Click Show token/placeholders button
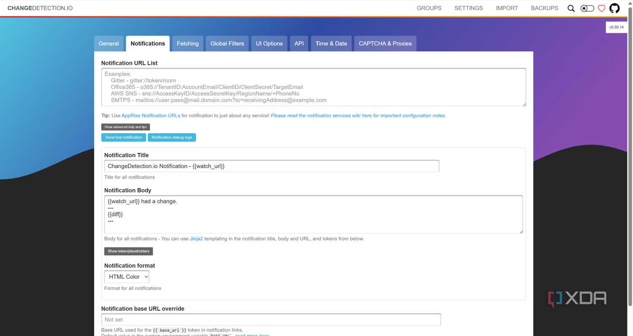633x336 pixels. (x=129, y=251)
